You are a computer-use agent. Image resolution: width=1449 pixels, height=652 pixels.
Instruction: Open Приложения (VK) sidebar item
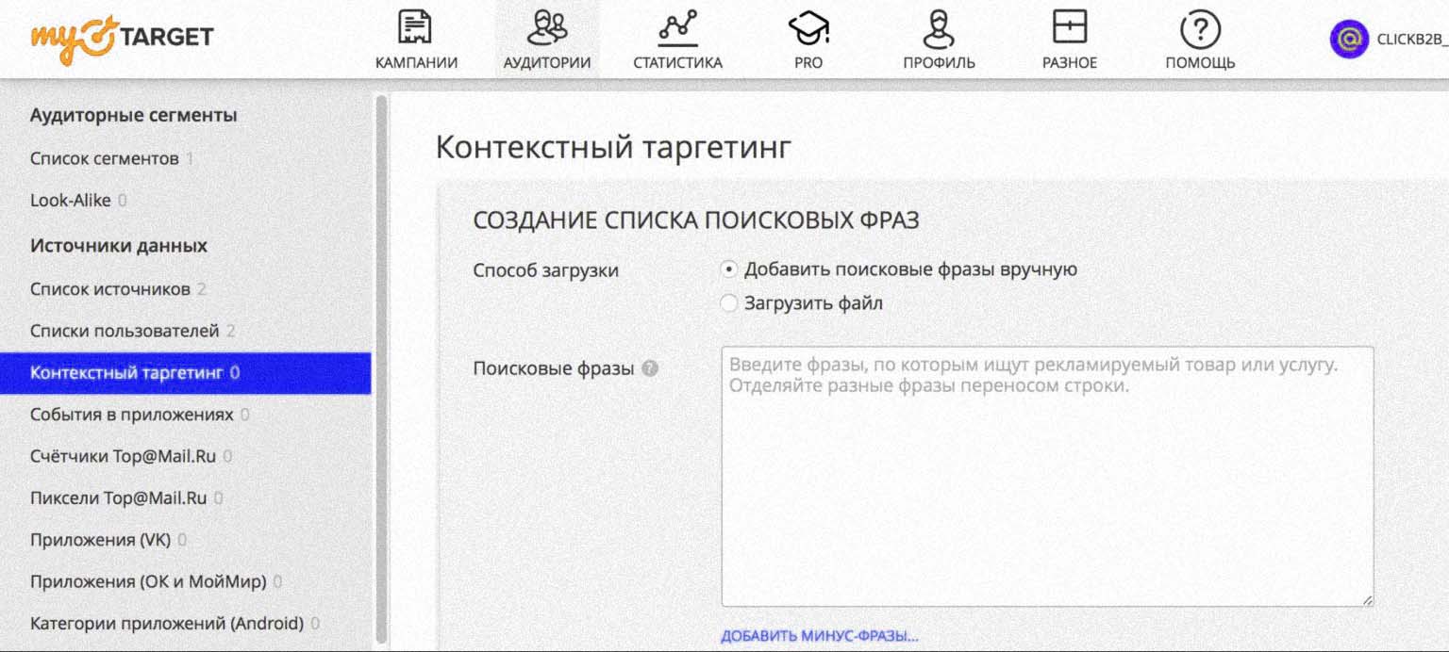pyautogui.click(x=99, y=540)
